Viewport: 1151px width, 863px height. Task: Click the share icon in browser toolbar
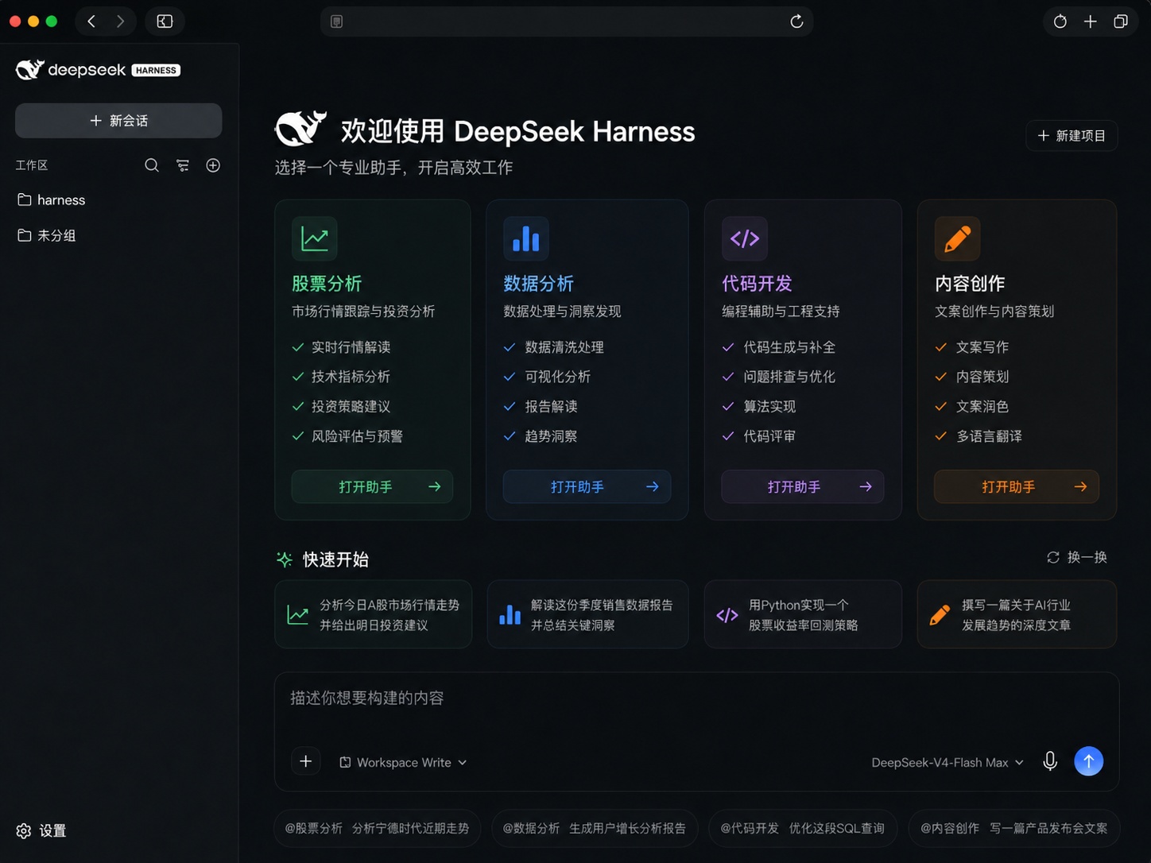(1060, 21)
